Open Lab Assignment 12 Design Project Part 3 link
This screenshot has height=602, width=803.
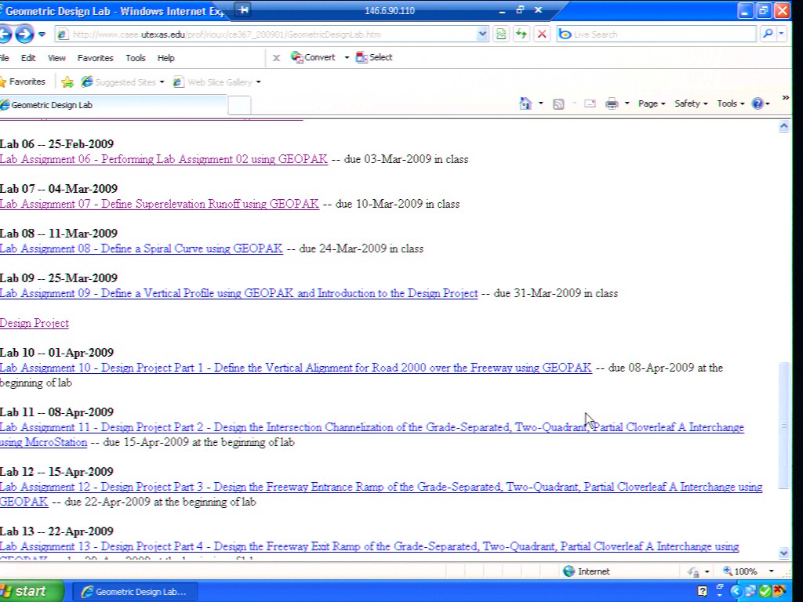[381, 487]
